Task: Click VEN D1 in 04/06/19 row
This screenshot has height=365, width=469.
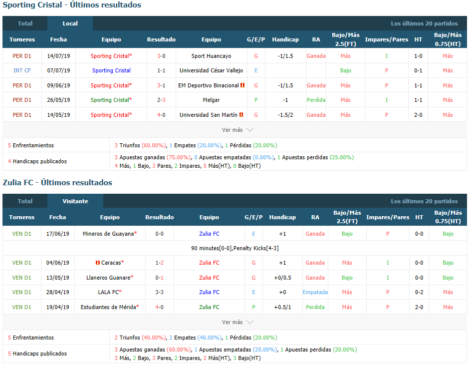Action: click(x=21, y=263)
